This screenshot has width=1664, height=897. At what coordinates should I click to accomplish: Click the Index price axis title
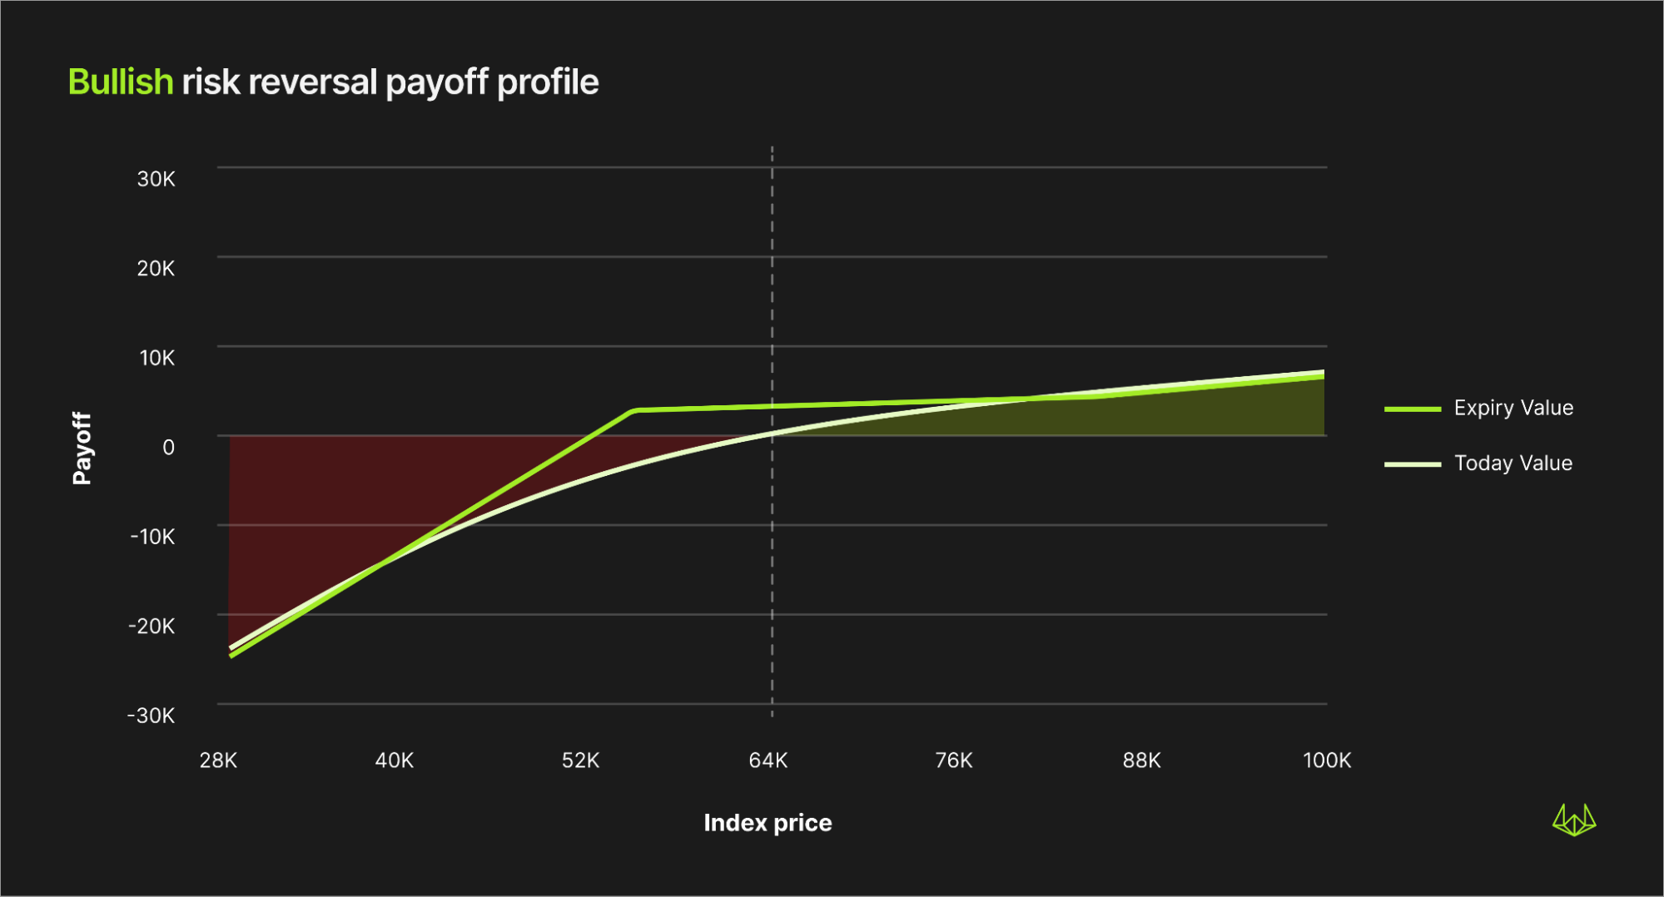pos(767,823)
